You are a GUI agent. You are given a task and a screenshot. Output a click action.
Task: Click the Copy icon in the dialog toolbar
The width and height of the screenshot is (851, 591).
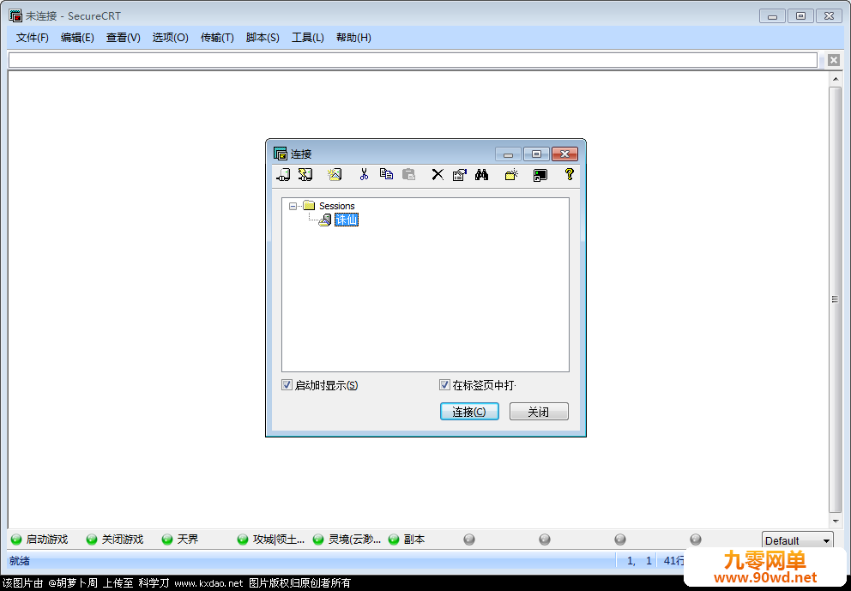(386, 174)
